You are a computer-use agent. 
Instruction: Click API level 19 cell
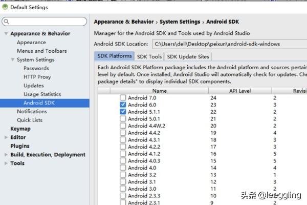(213, 133)
